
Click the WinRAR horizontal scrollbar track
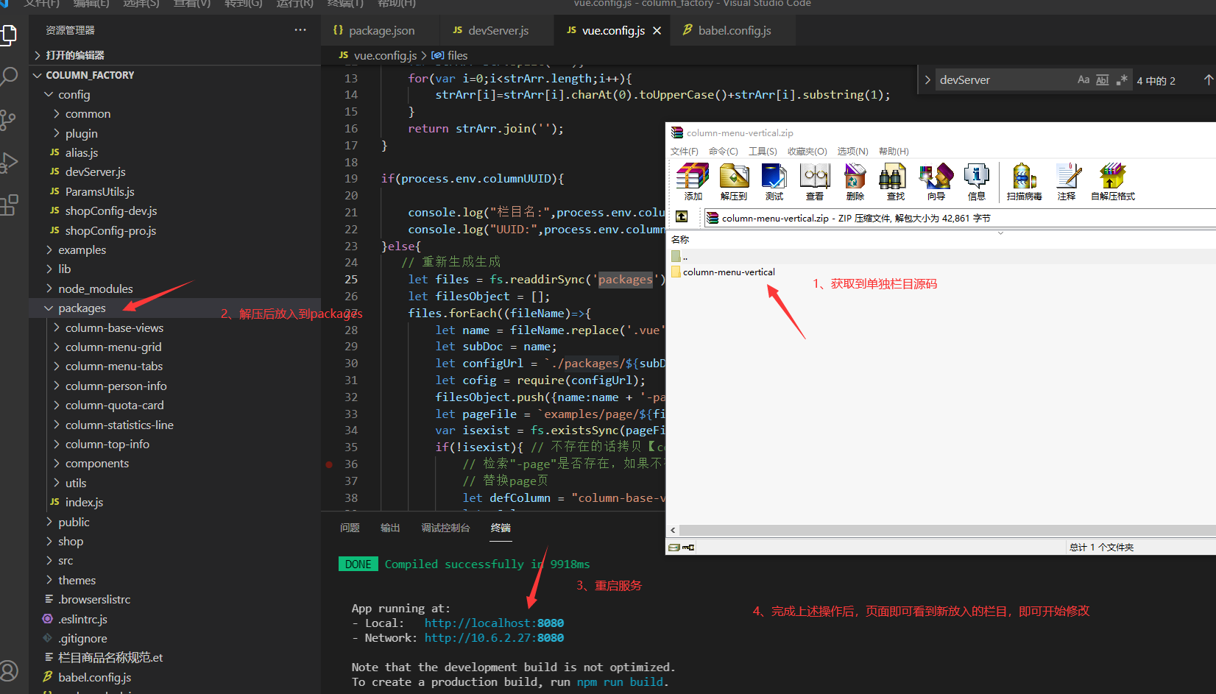942,530
